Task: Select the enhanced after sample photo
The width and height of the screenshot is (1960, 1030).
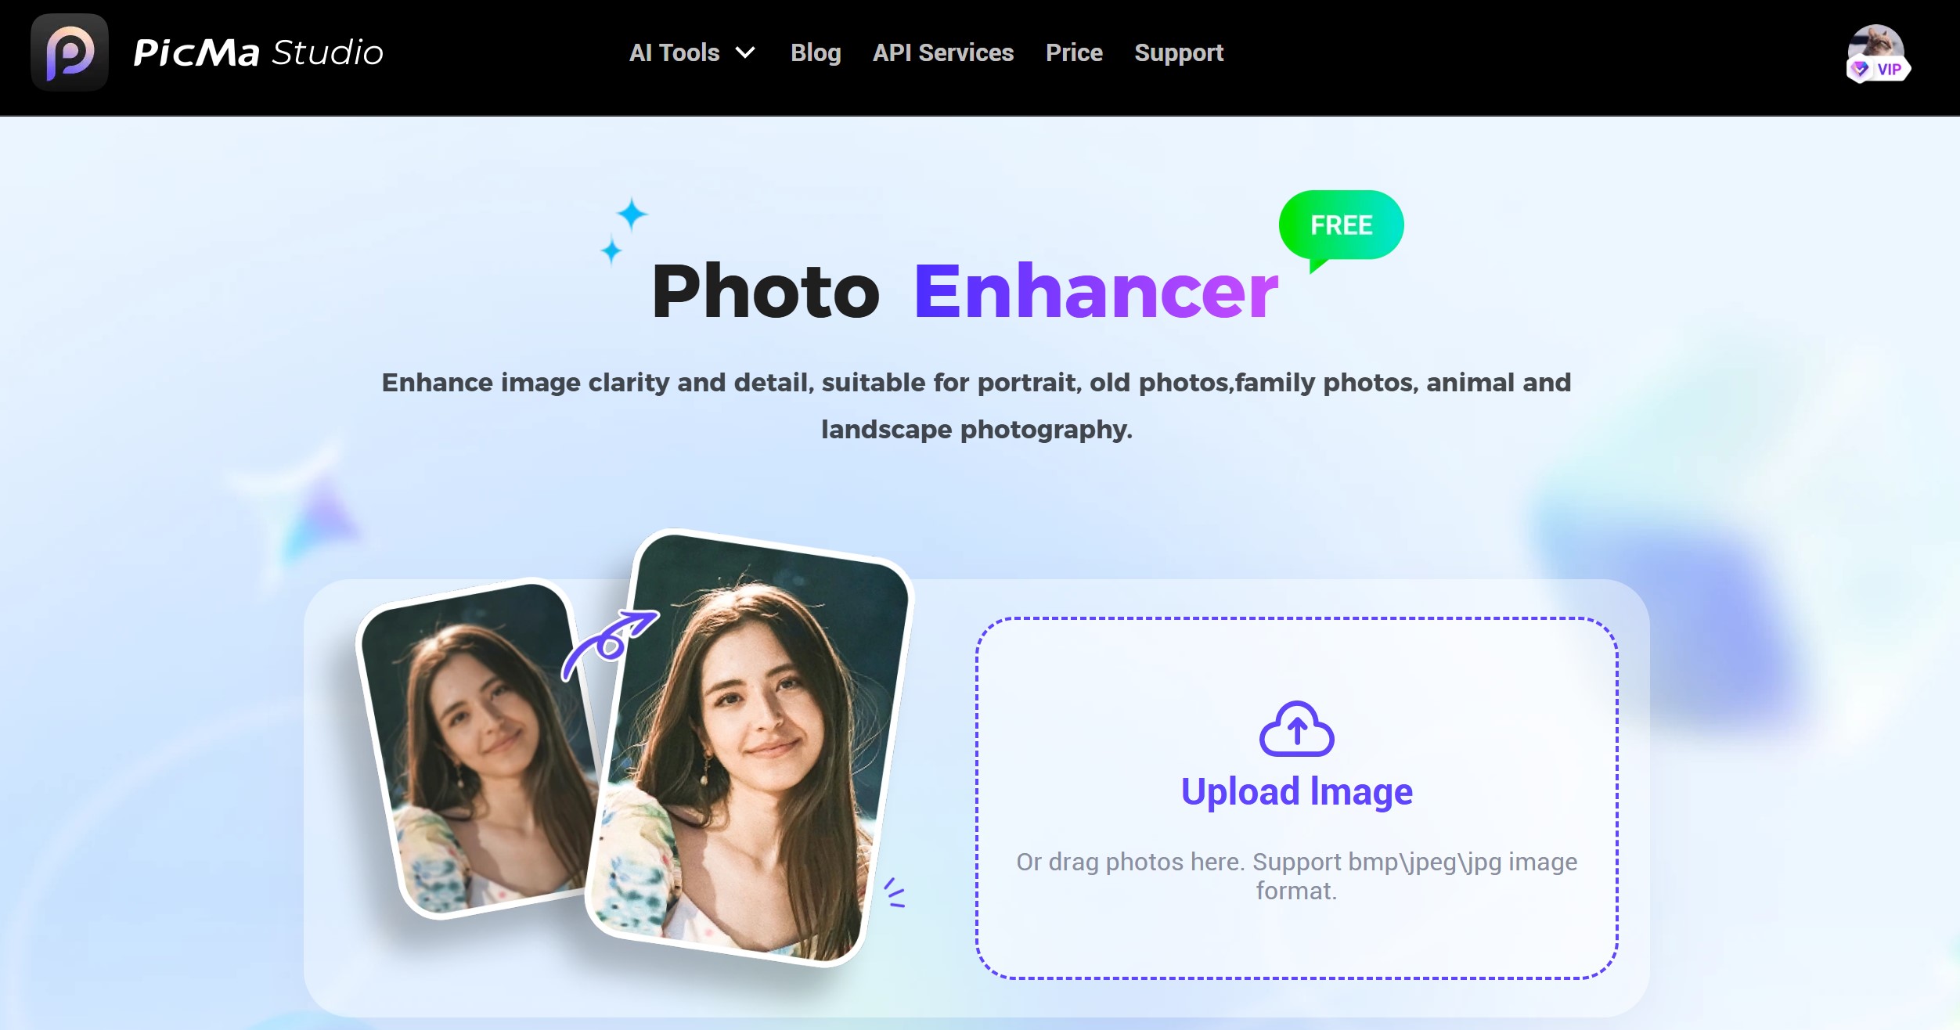Action: click(750, 749)
